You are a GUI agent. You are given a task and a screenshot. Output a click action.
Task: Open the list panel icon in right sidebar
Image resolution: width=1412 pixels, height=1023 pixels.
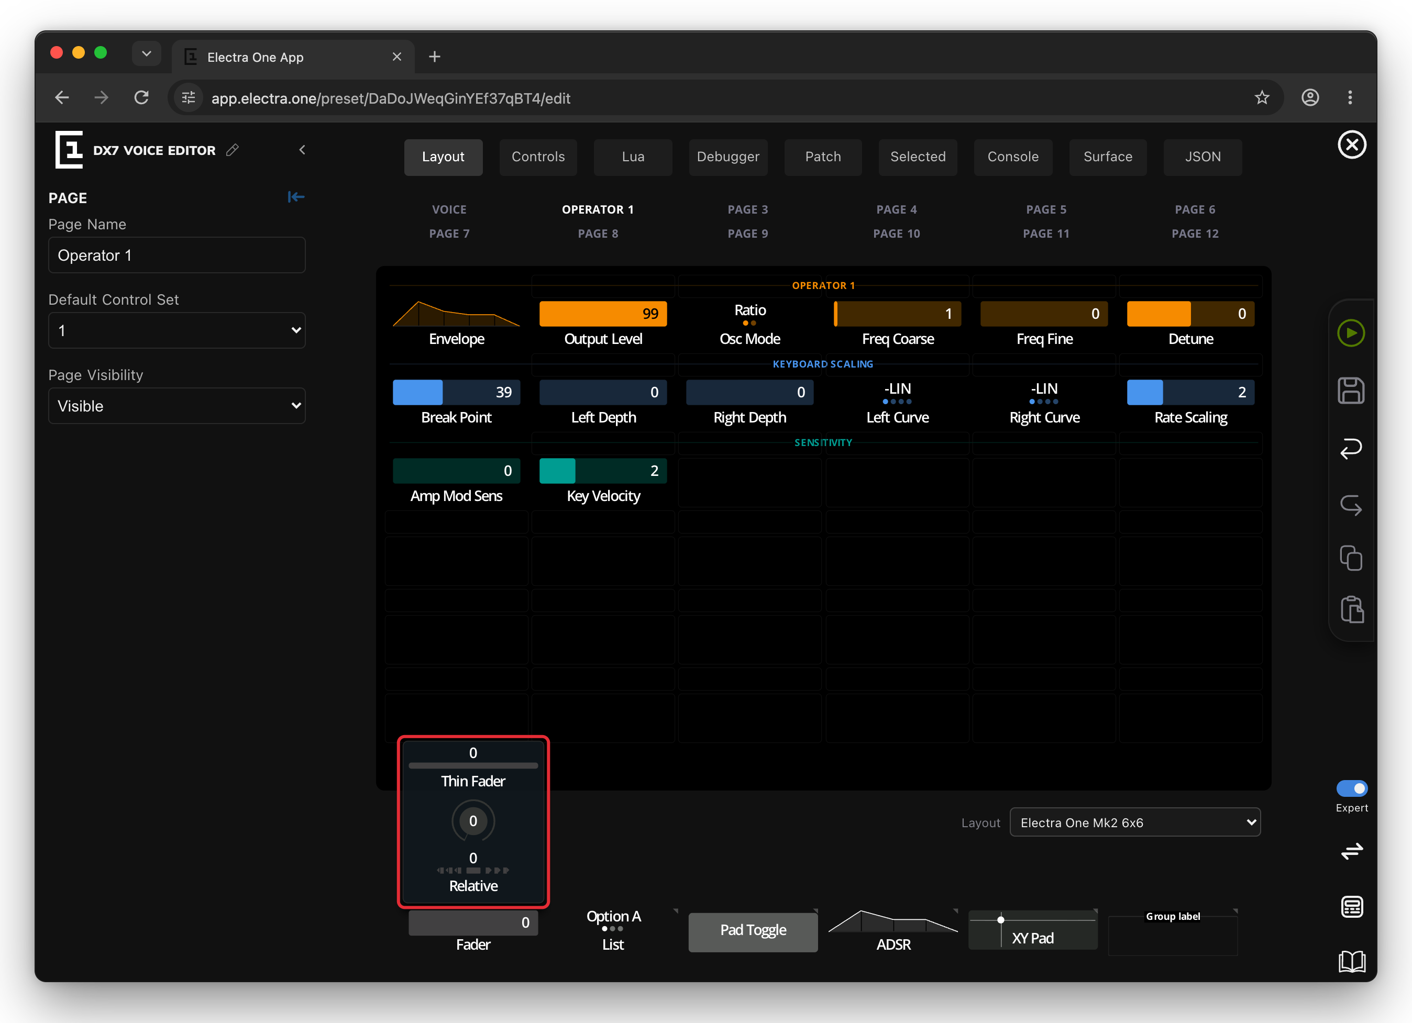tap(1352, 907)
